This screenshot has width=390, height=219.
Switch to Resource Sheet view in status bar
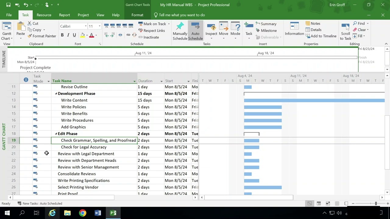tap(337, 203)
